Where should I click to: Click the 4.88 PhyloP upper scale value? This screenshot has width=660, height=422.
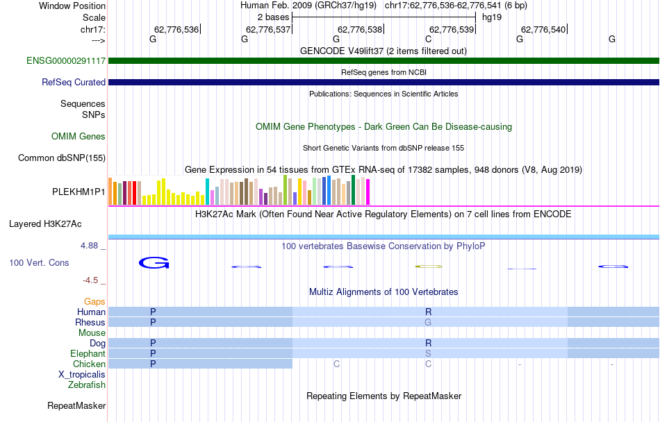pyautogui.click(x=89, y=246)
